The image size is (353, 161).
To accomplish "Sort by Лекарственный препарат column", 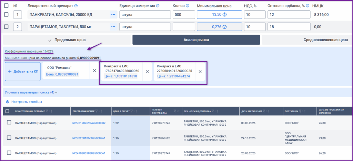I will 50,111.
